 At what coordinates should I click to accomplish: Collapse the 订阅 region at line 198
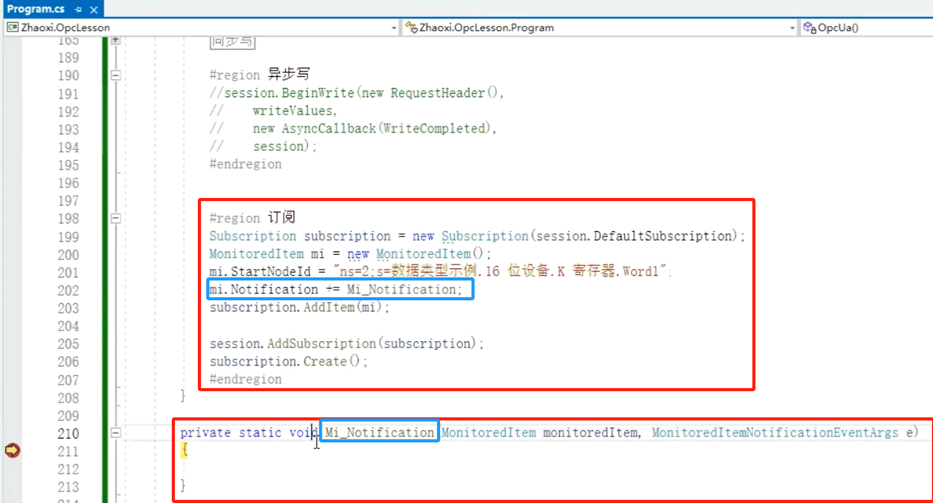116,218
